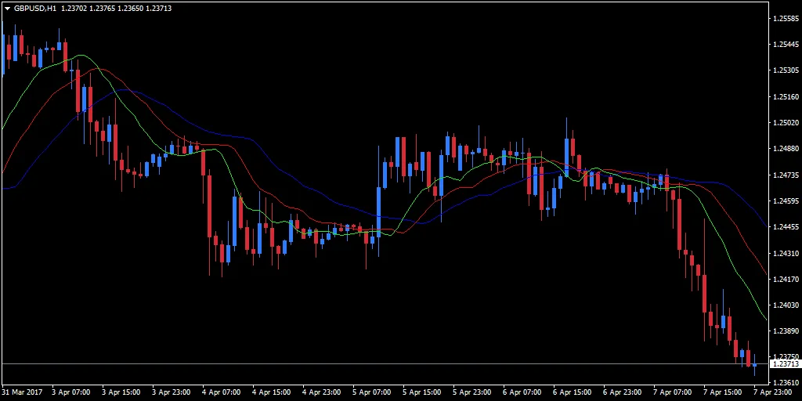
Task: Click the 3 Apr 23:00 time label
Action: 172,392
